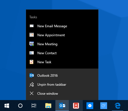Click the light blue bird app icon

104,106
